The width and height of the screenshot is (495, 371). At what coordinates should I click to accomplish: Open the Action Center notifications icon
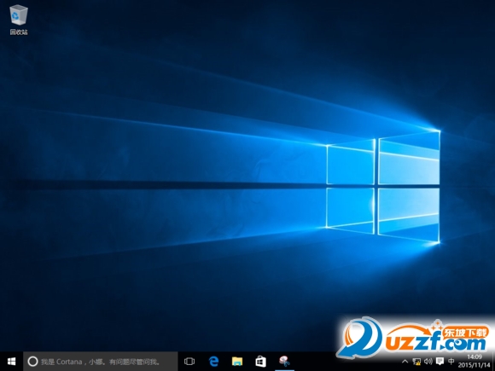(x=440, y=362)
